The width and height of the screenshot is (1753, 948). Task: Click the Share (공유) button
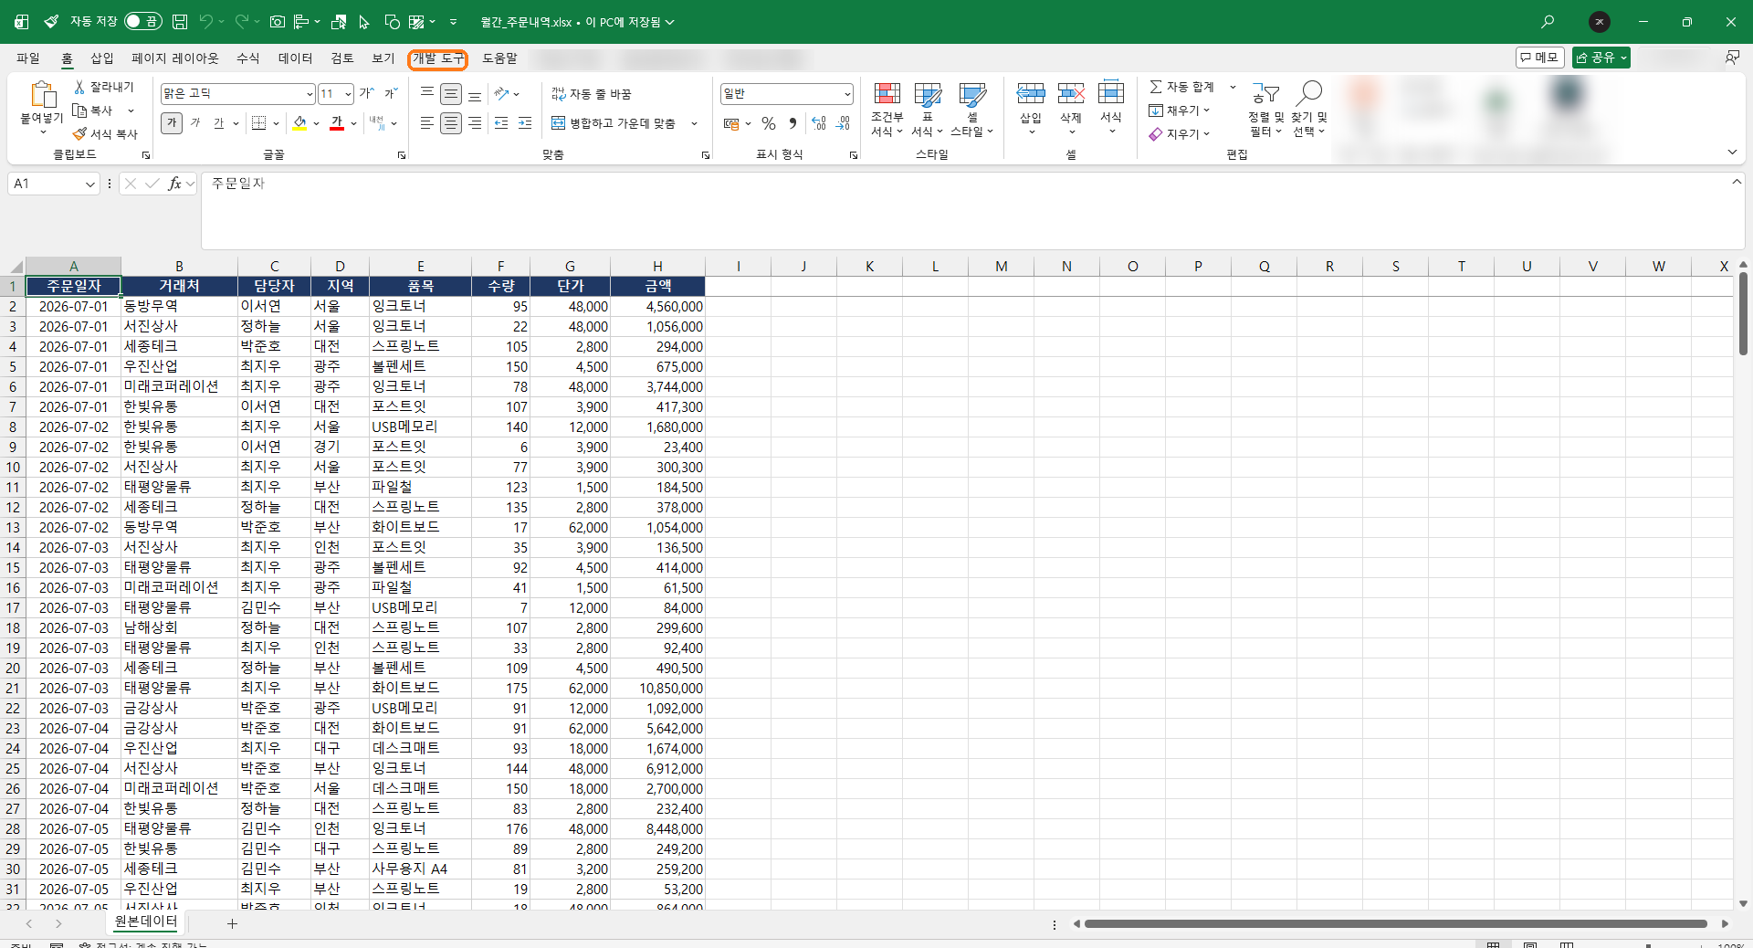[x=1601, y=58]
